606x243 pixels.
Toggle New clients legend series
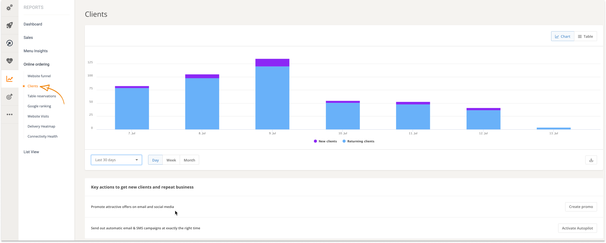325,141
